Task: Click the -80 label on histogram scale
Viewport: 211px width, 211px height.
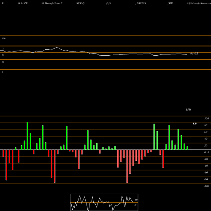Action: pyautogui.click(x=206, y=179)
